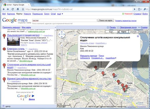Click map marker B
This screenshot has height=109, width=150.
[124, 90]
